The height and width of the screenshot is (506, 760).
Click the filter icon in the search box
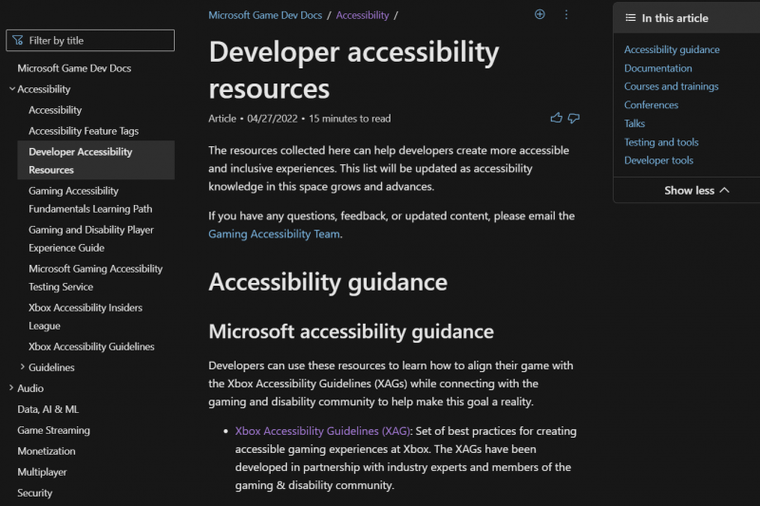[x=18, y=40]
